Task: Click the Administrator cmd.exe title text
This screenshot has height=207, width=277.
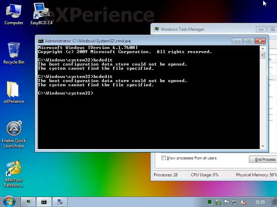Action: [x=88, y=41]
